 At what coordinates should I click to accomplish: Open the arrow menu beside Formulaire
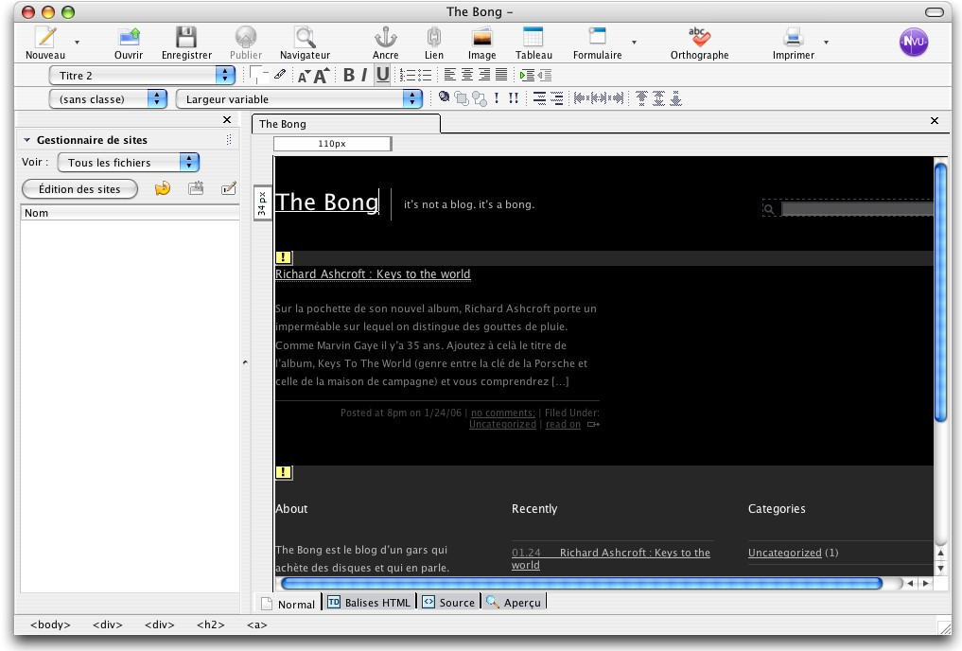pos(634,43)
